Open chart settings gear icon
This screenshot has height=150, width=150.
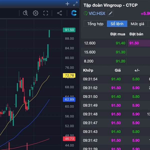tap(35, 13)
